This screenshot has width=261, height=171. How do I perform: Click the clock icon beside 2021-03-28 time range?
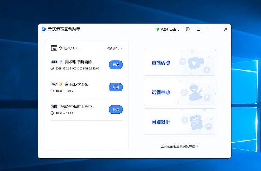pos(52,69)
